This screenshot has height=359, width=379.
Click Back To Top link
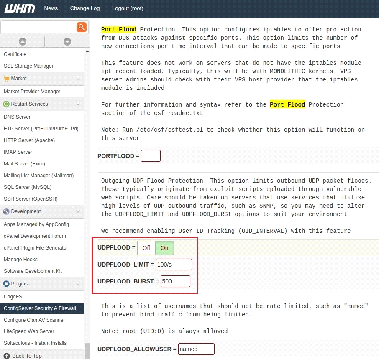pyautogui.click(x=27, y=356)
